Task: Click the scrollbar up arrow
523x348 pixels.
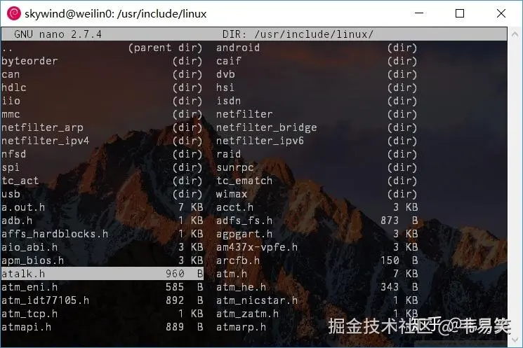Action: point(515,34)
